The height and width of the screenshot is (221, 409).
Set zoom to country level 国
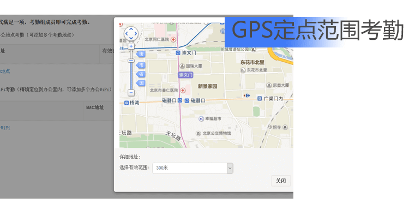pyautogui.click(x=140, y=83)
